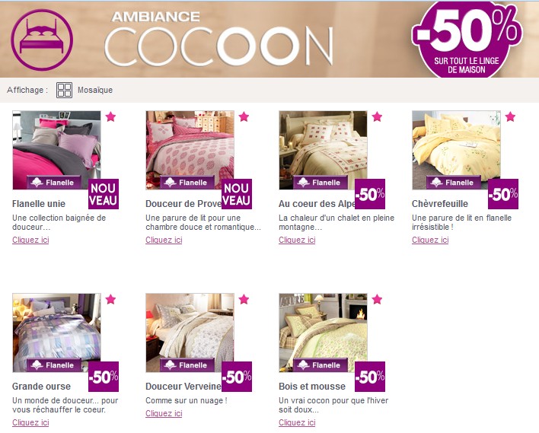Open the Grande ourse bedding thumbnail
Image resolution: width=539 pixels, height=433 pixels.
click(x=57, y=333)
